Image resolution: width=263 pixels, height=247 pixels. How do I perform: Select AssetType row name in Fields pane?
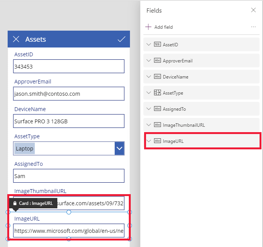tap(173, 93)
